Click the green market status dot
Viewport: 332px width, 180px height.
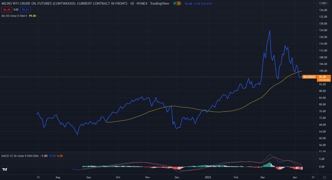(175, 3)
